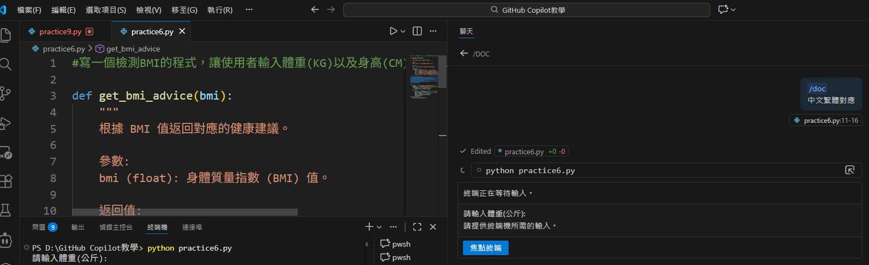Maximize the terminal panel size
The height and width of the screenshot is (265, 869).
[418, 227]
